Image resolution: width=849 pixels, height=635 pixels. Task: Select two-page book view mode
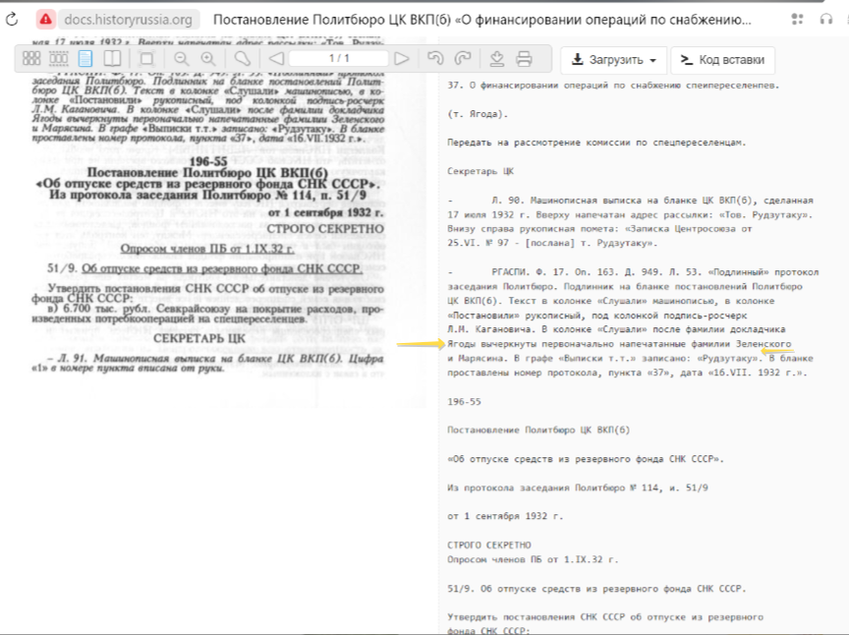[112, 59]
